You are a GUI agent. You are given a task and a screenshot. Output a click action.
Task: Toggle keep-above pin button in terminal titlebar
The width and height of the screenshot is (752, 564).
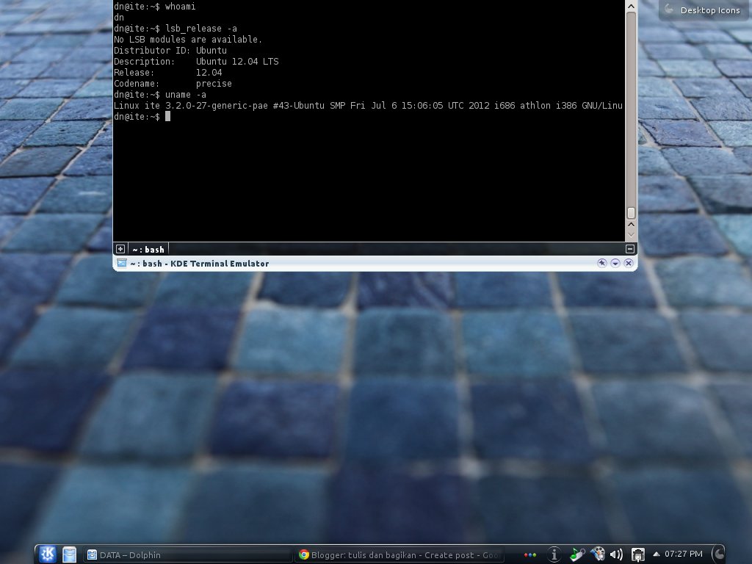(x=602, y=264)
